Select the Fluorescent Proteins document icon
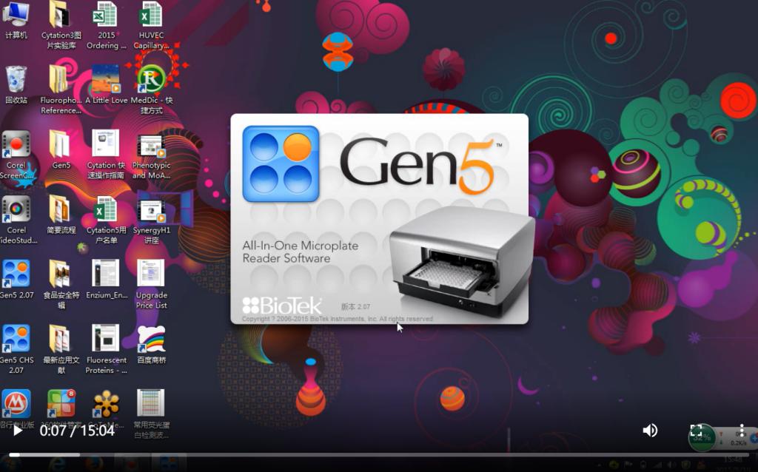This screenshot has width=758, height=472. click(107, 349)
